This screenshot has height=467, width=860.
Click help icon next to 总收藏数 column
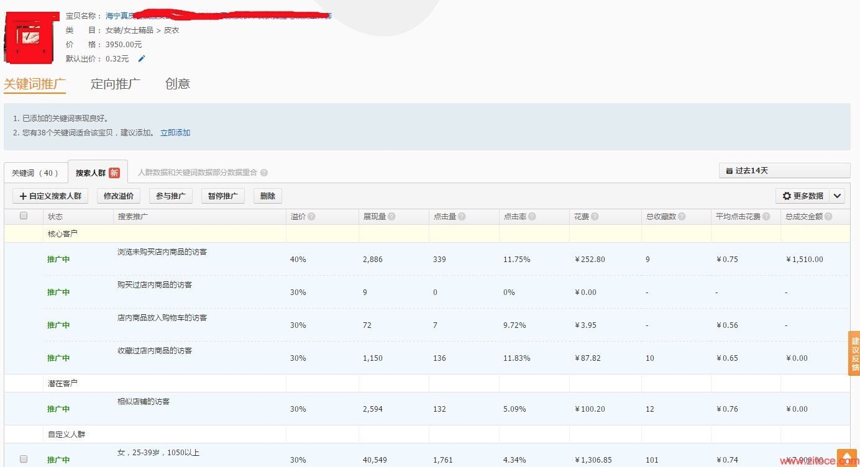point(682,217)
